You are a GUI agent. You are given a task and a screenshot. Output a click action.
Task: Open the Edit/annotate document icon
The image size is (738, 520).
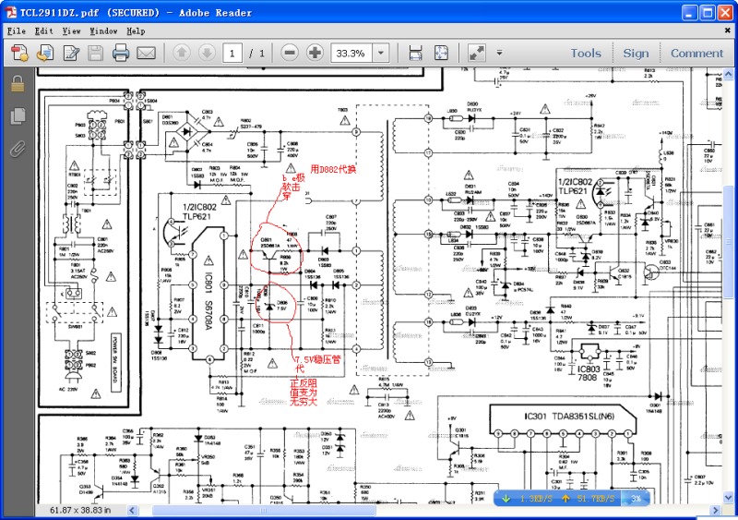pos(71,53)
